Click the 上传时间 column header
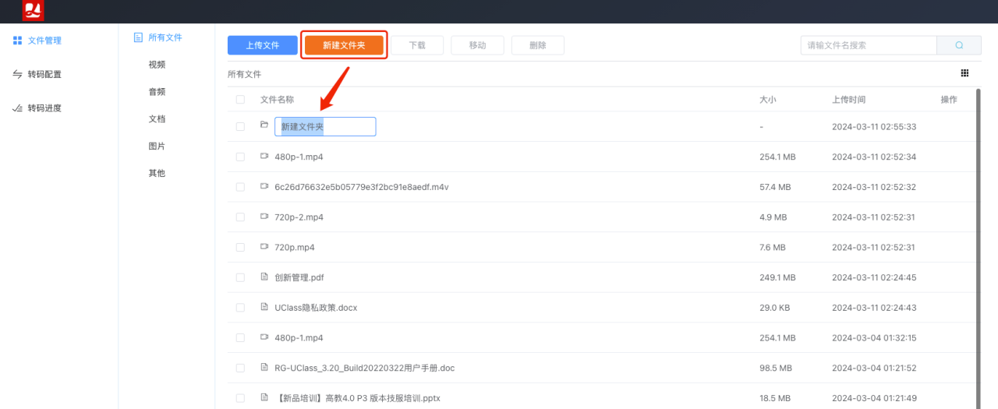The width and height of the screenshot is (998, 409). (848, 100)
